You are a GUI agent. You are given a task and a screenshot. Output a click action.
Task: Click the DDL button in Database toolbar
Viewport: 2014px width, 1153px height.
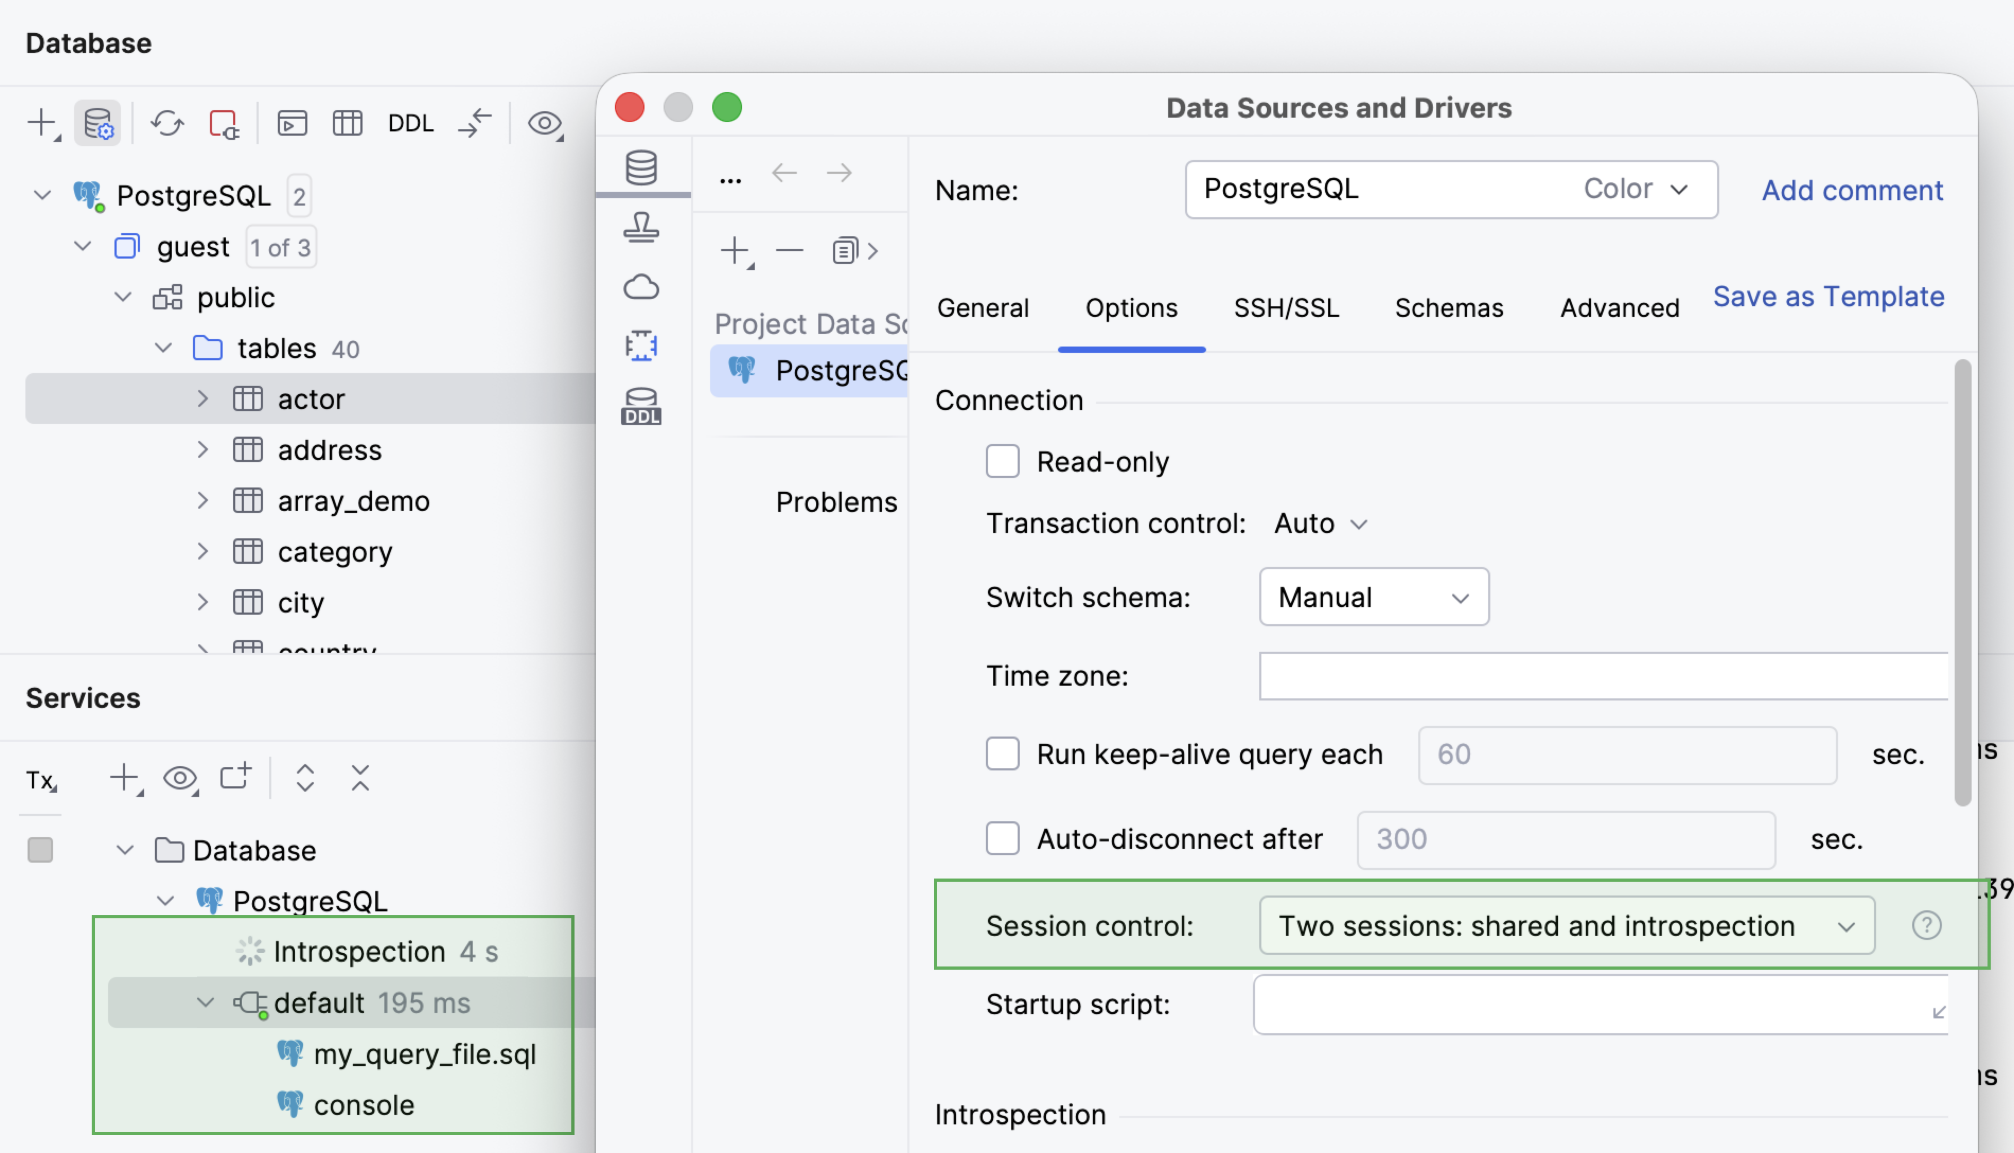(x=410, y=123)
